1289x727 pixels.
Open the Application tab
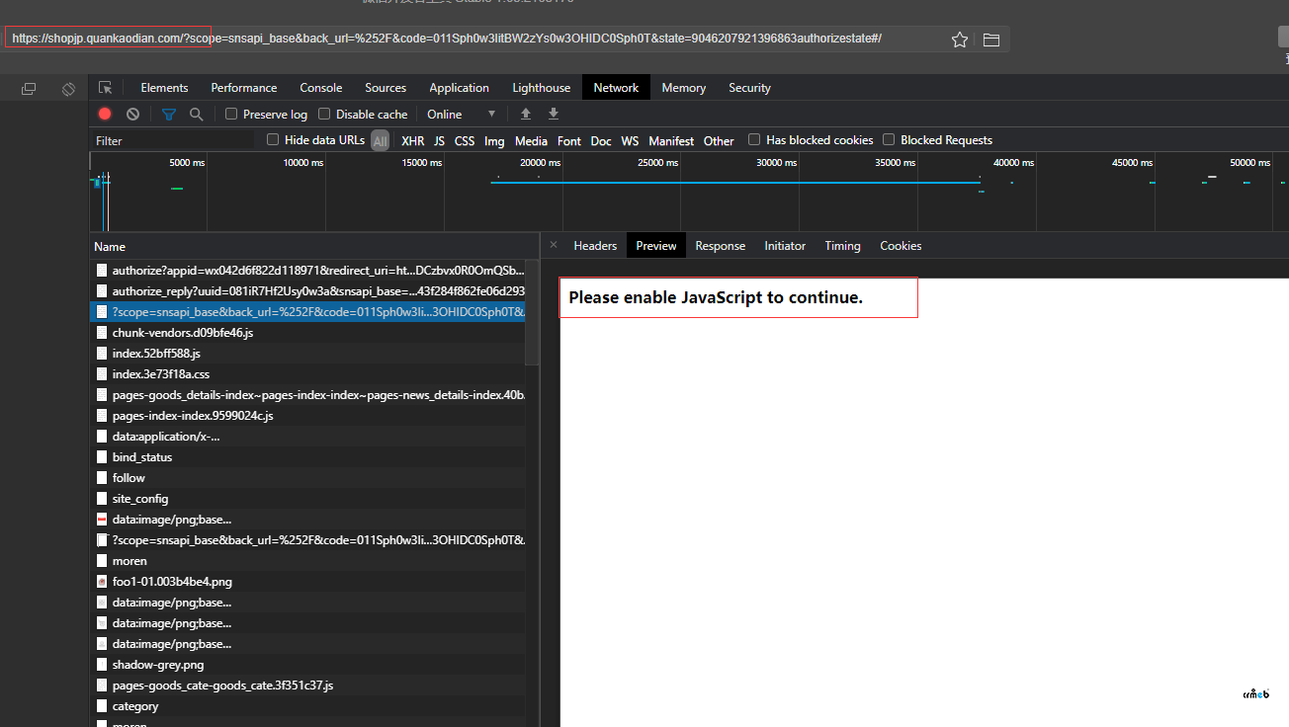pos(459,88)
